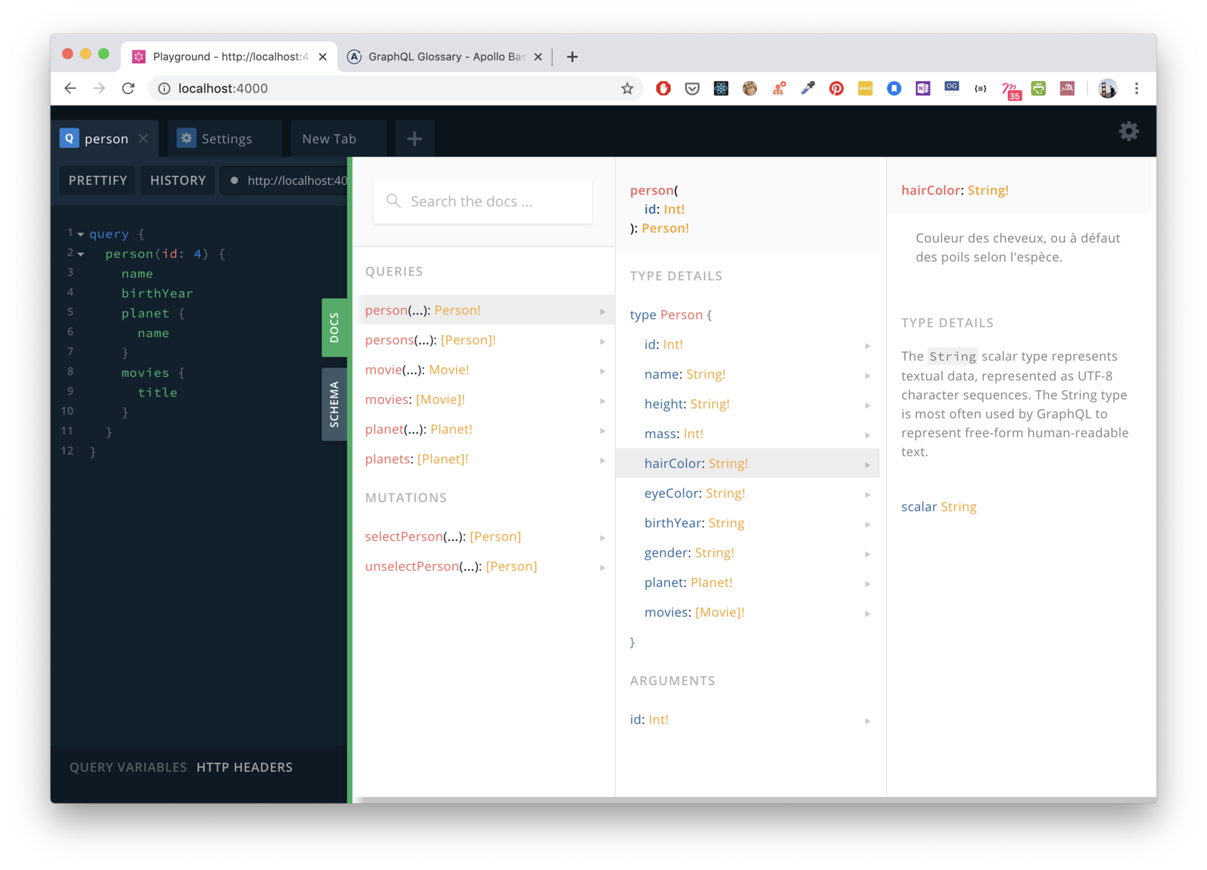Open Chrome profile avatar
This screenshot has width=1207, height=870.
[1107, 88]
